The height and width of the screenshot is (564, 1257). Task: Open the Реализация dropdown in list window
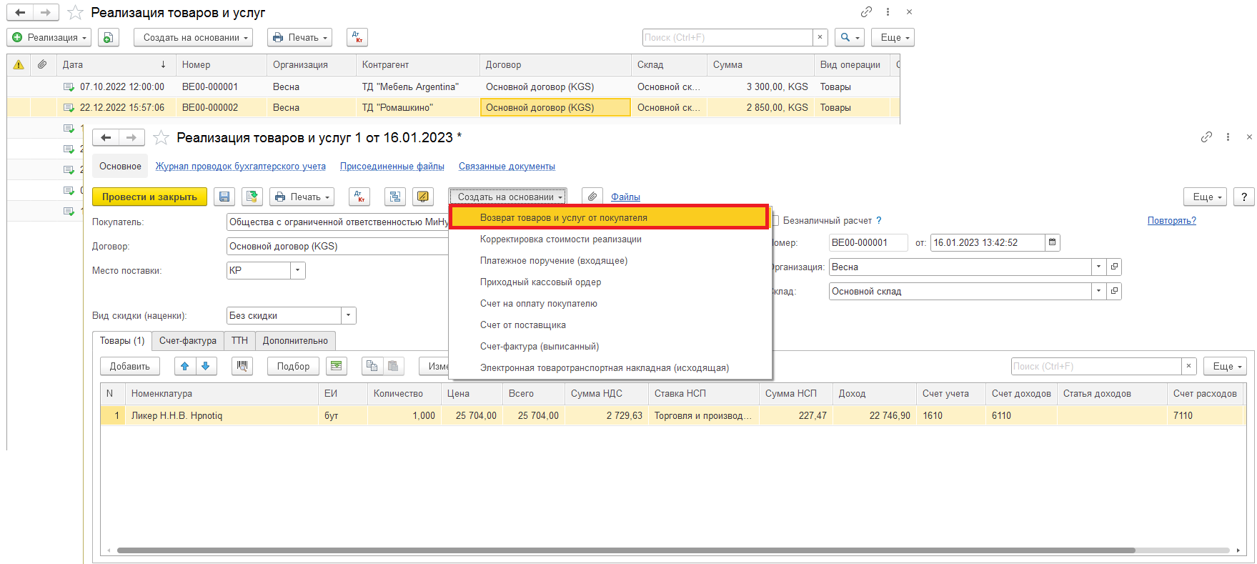[x=49, y=37]
